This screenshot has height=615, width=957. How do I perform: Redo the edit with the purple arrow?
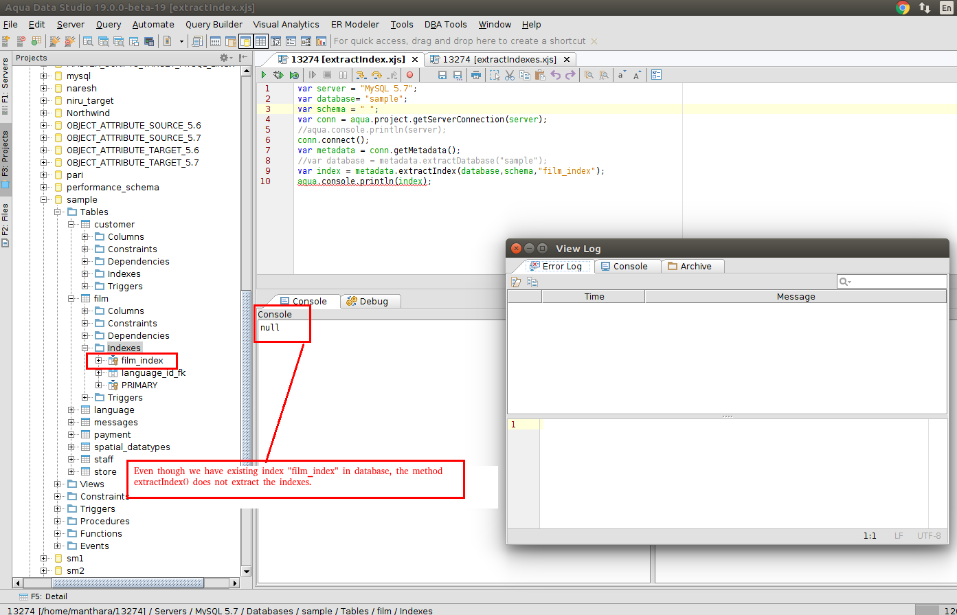(570, 75)
